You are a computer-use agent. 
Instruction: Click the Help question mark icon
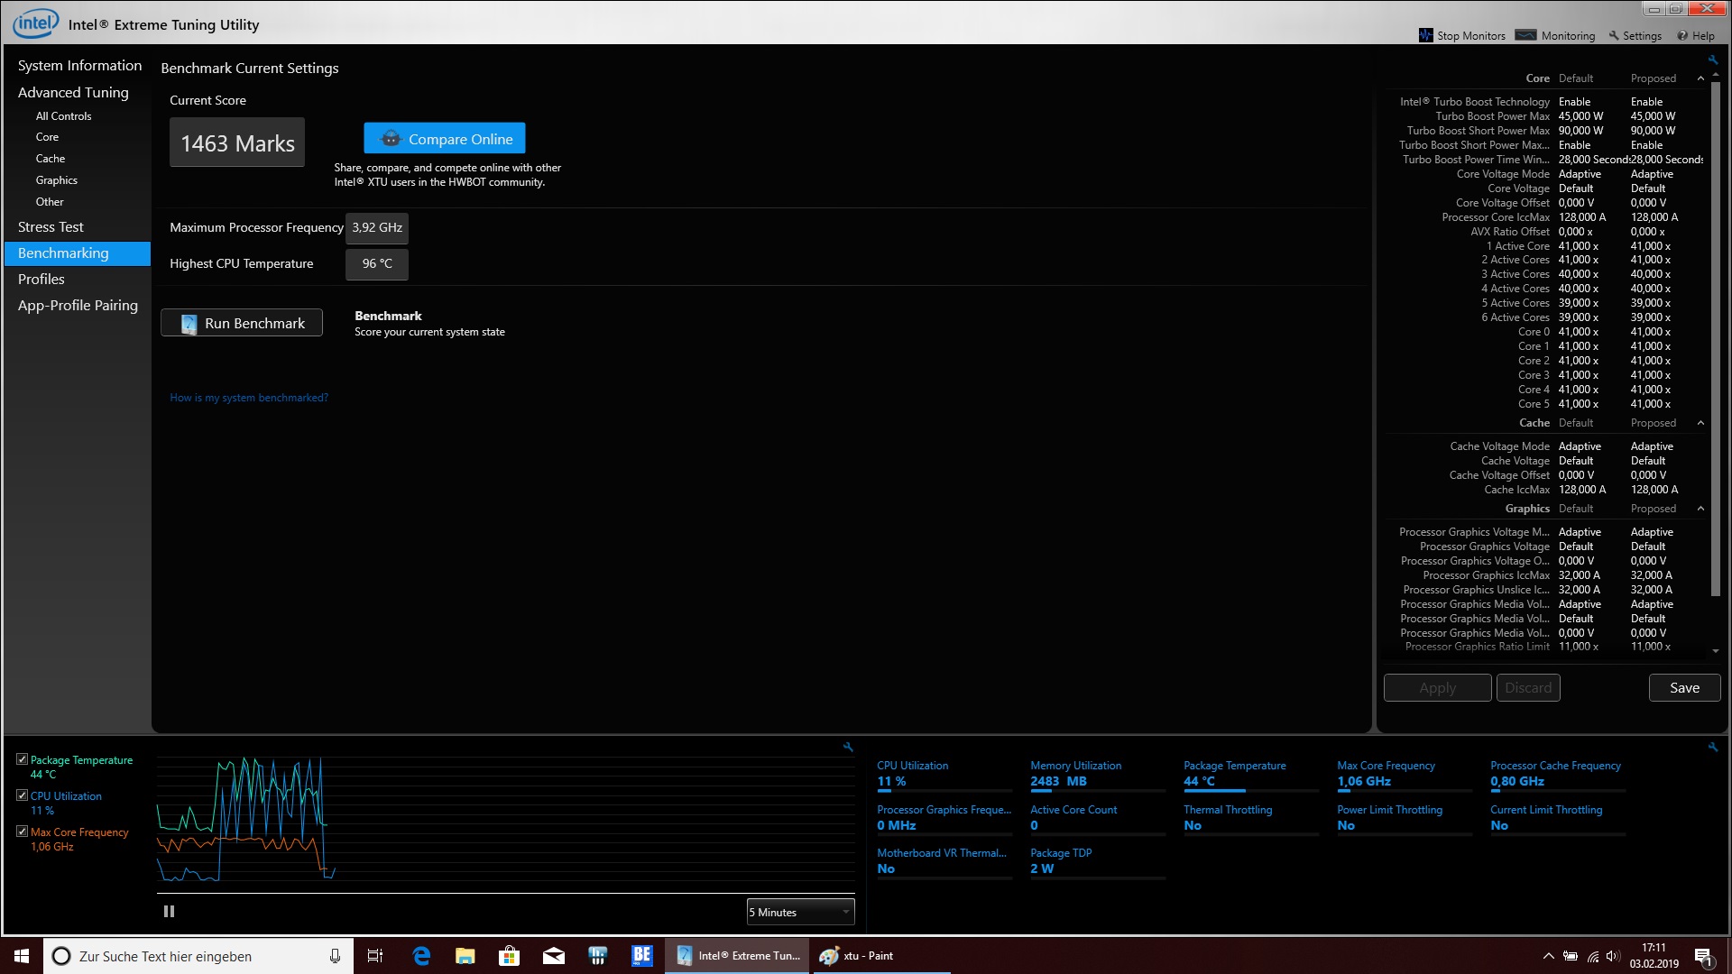[x=1682, y=36]
